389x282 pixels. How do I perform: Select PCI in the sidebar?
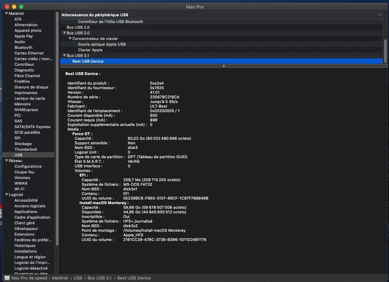(x=17, y=115)
